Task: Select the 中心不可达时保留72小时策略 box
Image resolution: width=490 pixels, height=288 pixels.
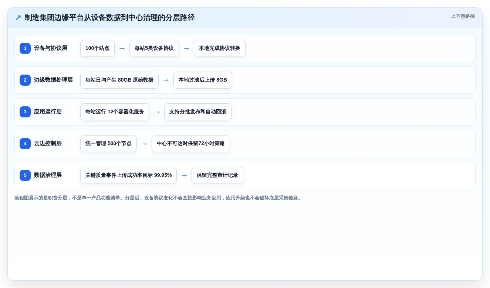Action: pyautogui.click(x=191, y=144)
